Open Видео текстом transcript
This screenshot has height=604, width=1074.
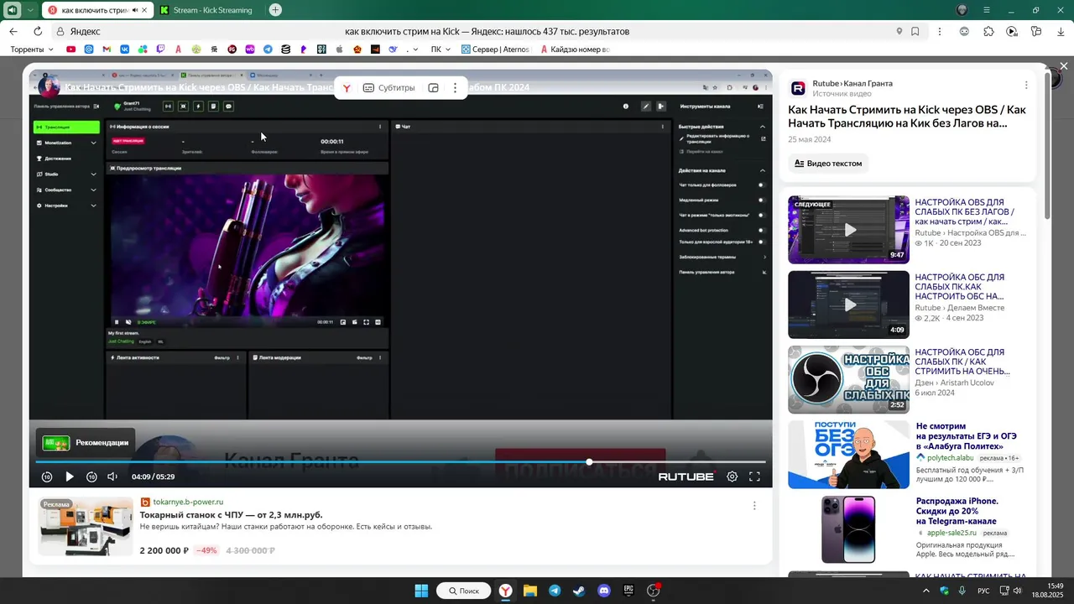tap(828, 163)
